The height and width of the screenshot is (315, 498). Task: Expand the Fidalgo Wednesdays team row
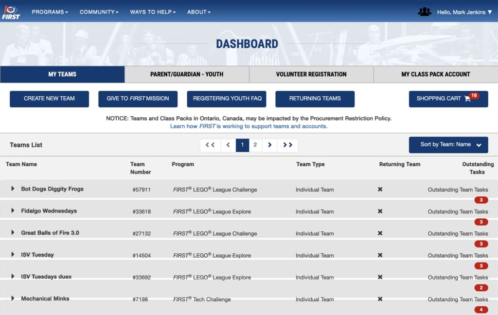(13, 210)
